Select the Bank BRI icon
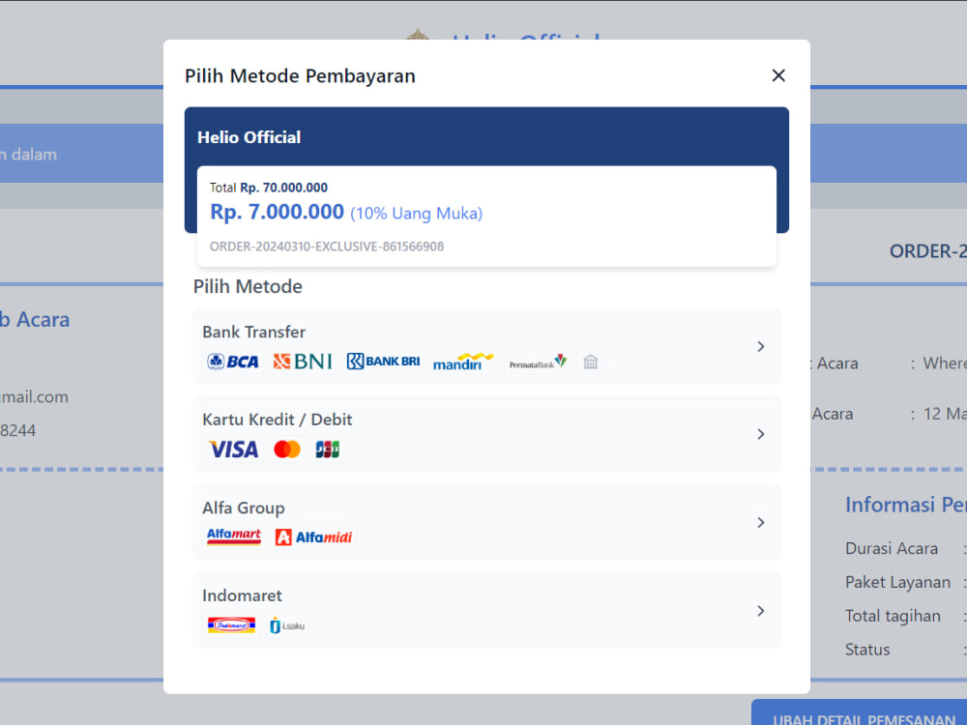 pos(385,361)
